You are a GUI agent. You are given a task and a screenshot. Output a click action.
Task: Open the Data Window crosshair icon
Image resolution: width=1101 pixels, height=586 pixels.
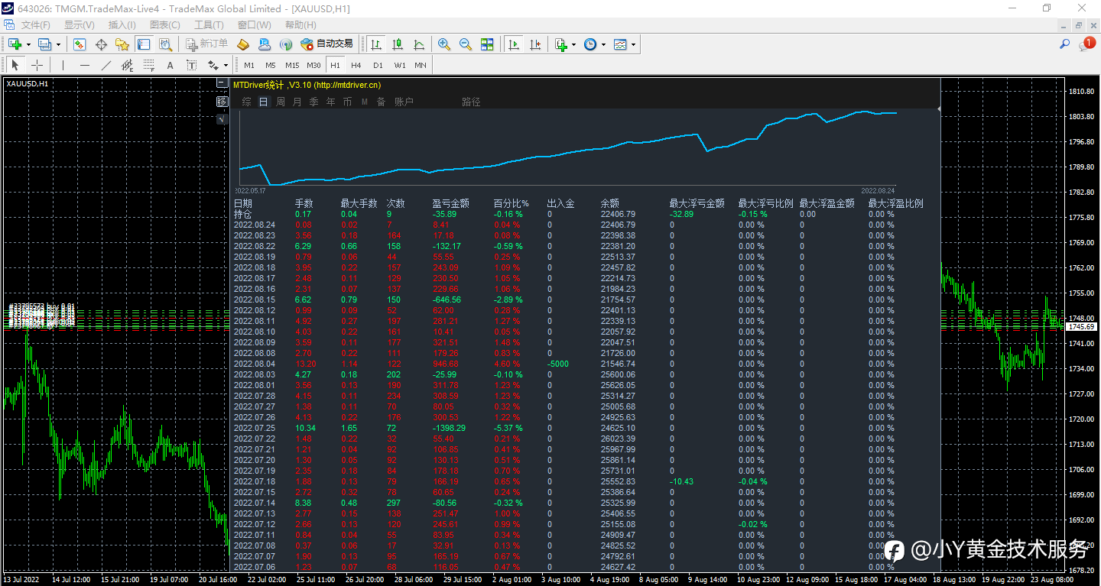(x=100, y=44)
